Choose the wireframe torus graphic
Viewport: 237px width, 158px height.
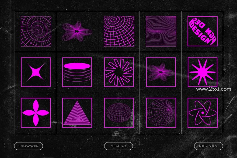pos(119,113)
